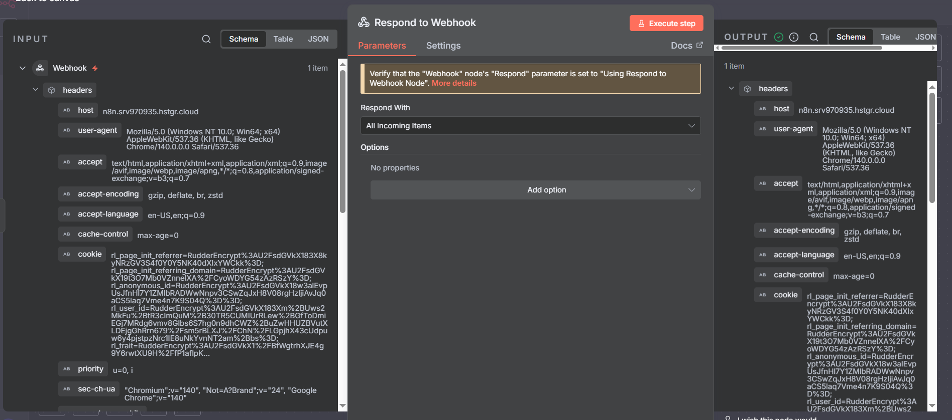Click the OUTPUT info circle icon
Screen dimensions: 952x420
coord(794,37)
